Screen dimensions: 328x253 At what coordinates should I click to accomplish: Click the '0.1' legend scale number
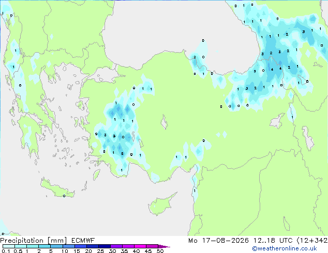(6, 251)
